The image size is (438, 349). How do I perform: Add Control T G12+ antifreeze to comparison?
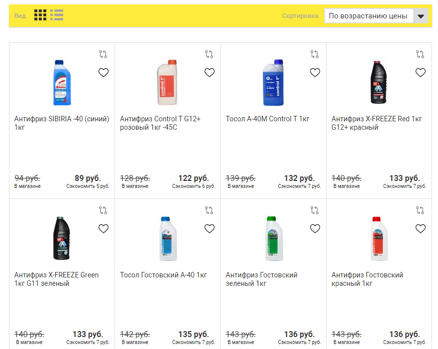click(x=209, y=54)
